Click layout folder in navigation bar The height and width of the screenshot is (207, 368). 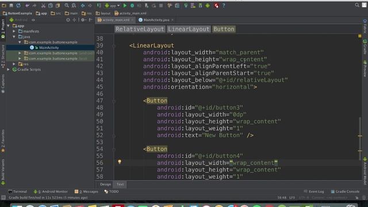click(x=103, y=13)
